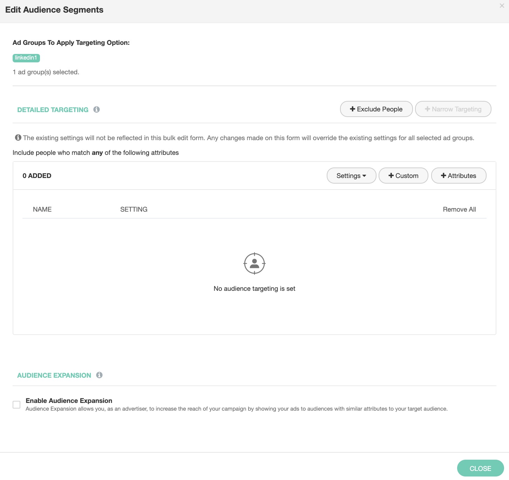Image resolution: width=509 pixels, height=480 pixels.
Task: Click the Narrow Targeting button
Action: pyautogui.click(x=453, y=109)
